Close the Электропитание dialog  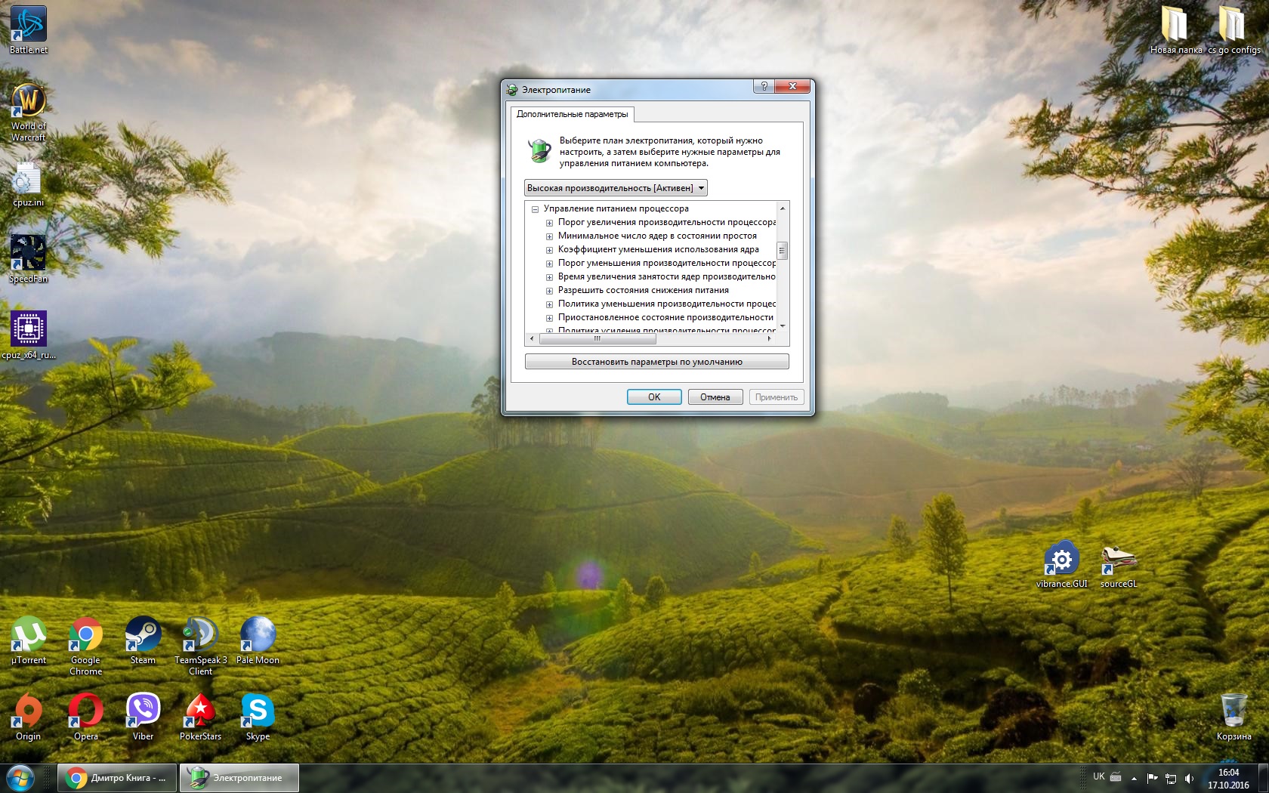click(x=792, y=86)
